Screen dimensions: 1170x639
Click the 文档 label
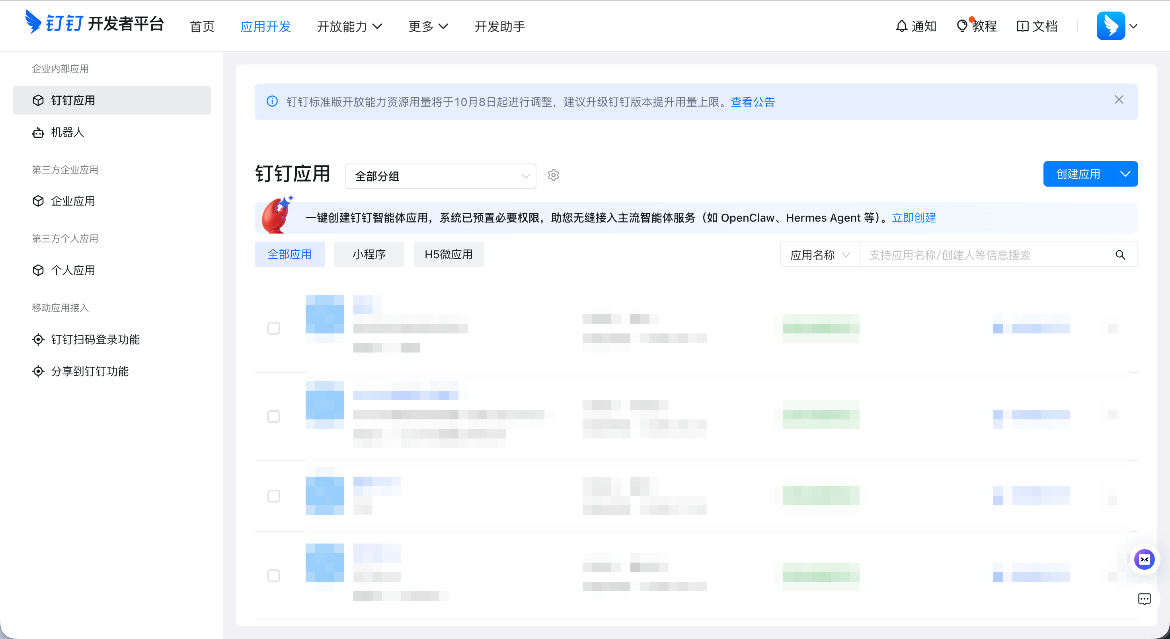(1045, 26)
